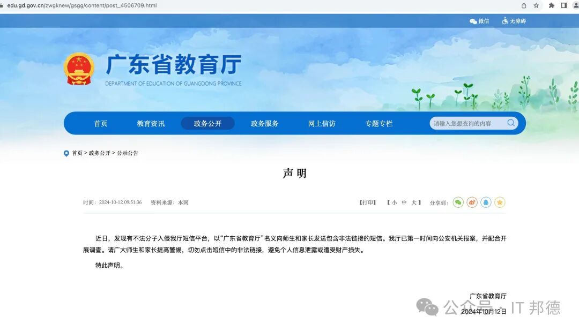The height and width of the screenshot is (331, 579).
Task: Open the 教育资讯 navigation tab
Action: tap(151, 124)
